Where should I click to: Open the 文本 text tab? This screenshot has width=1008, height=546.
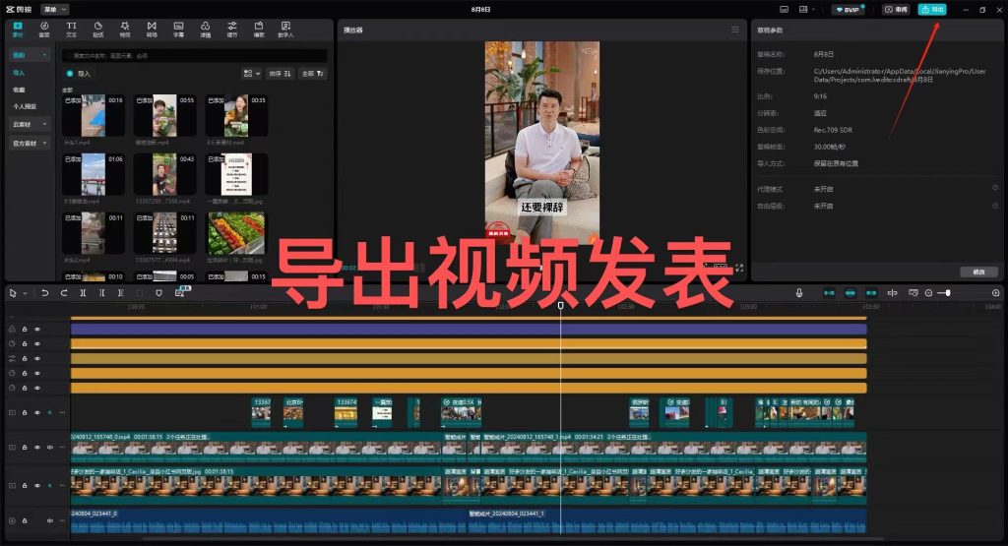(x=71, y=29)
